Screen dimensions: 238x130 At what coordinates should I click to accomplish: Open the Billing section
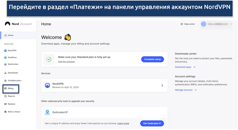(11, 88)
